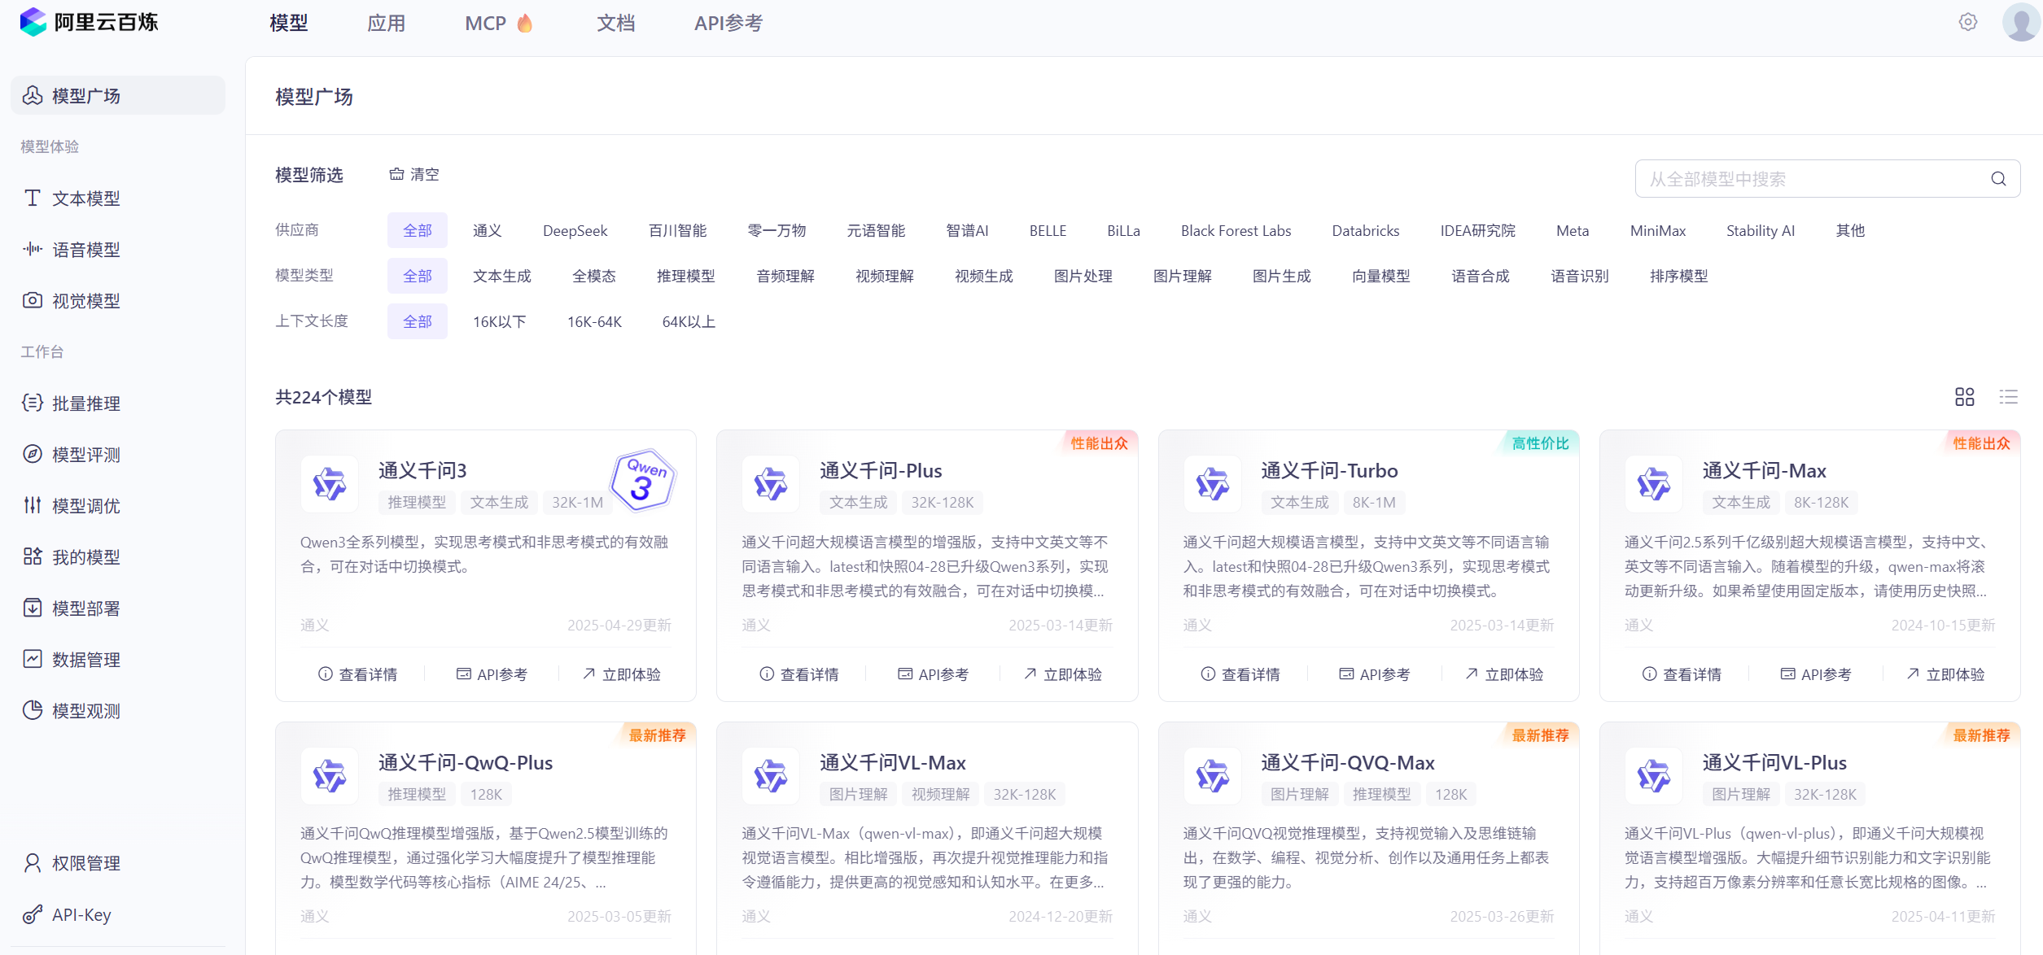2043x955 pixels.
Task: Switch to list view layout
Action: [x=2008, y=397]
